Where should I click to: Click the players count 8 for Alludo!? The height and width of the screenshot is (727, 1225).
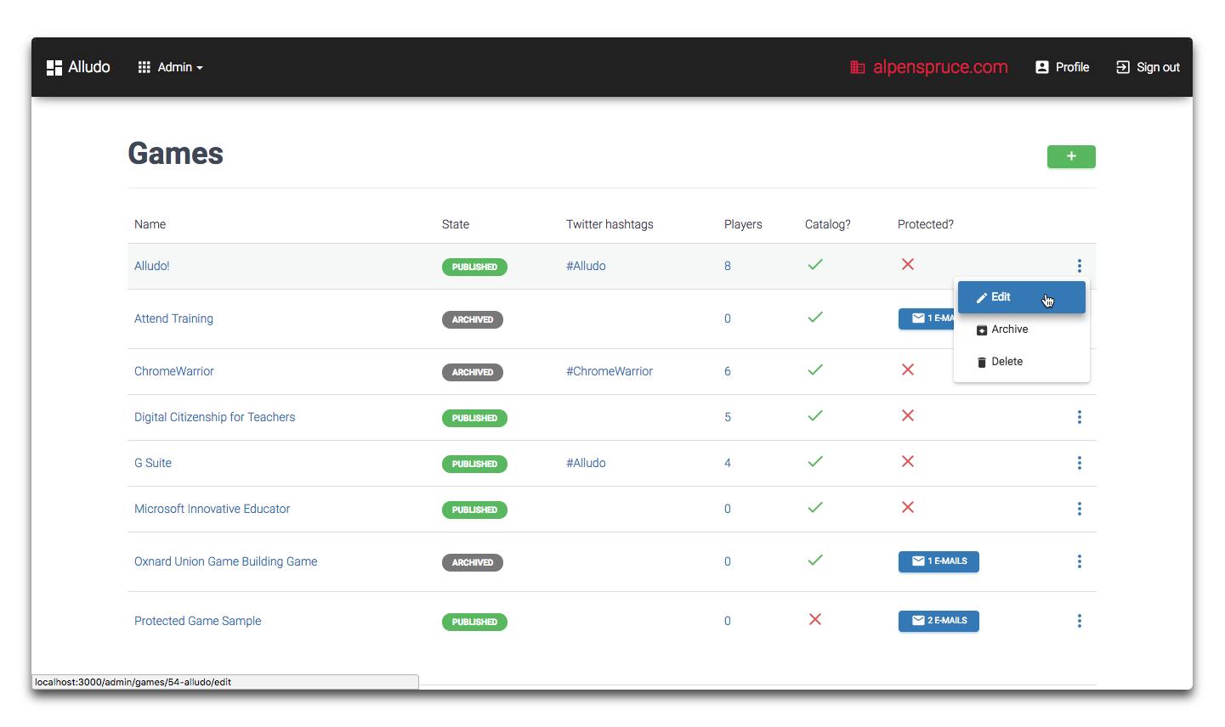[728, 266]
